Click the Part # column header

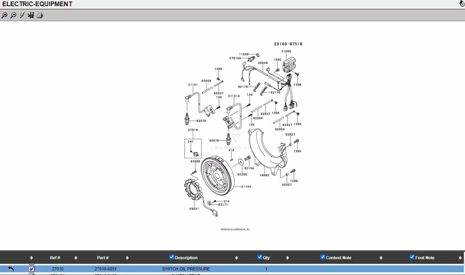[103, 258]
